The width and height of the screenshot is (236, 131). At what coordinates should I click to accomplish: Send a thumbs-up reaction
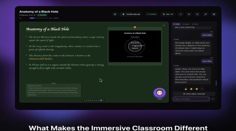click(186, 89)
